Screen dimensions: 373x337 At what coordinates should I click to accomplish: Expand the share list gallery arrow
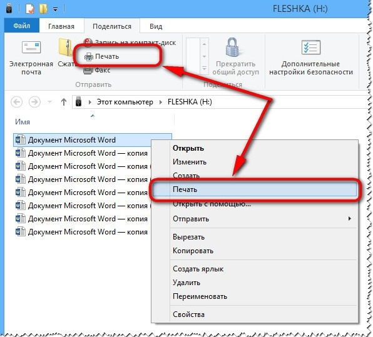click(205, 68)
